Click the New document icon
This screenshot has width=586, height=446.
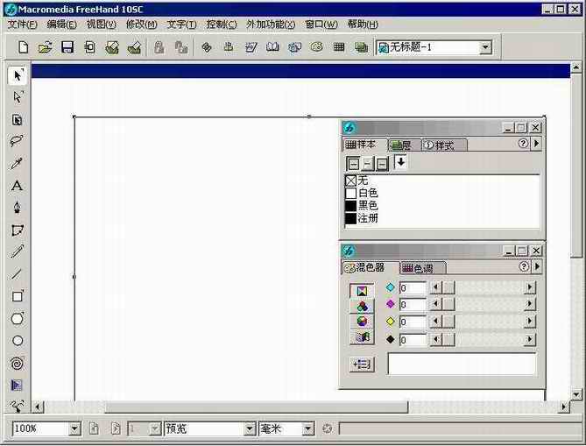[x=23, y=47]
